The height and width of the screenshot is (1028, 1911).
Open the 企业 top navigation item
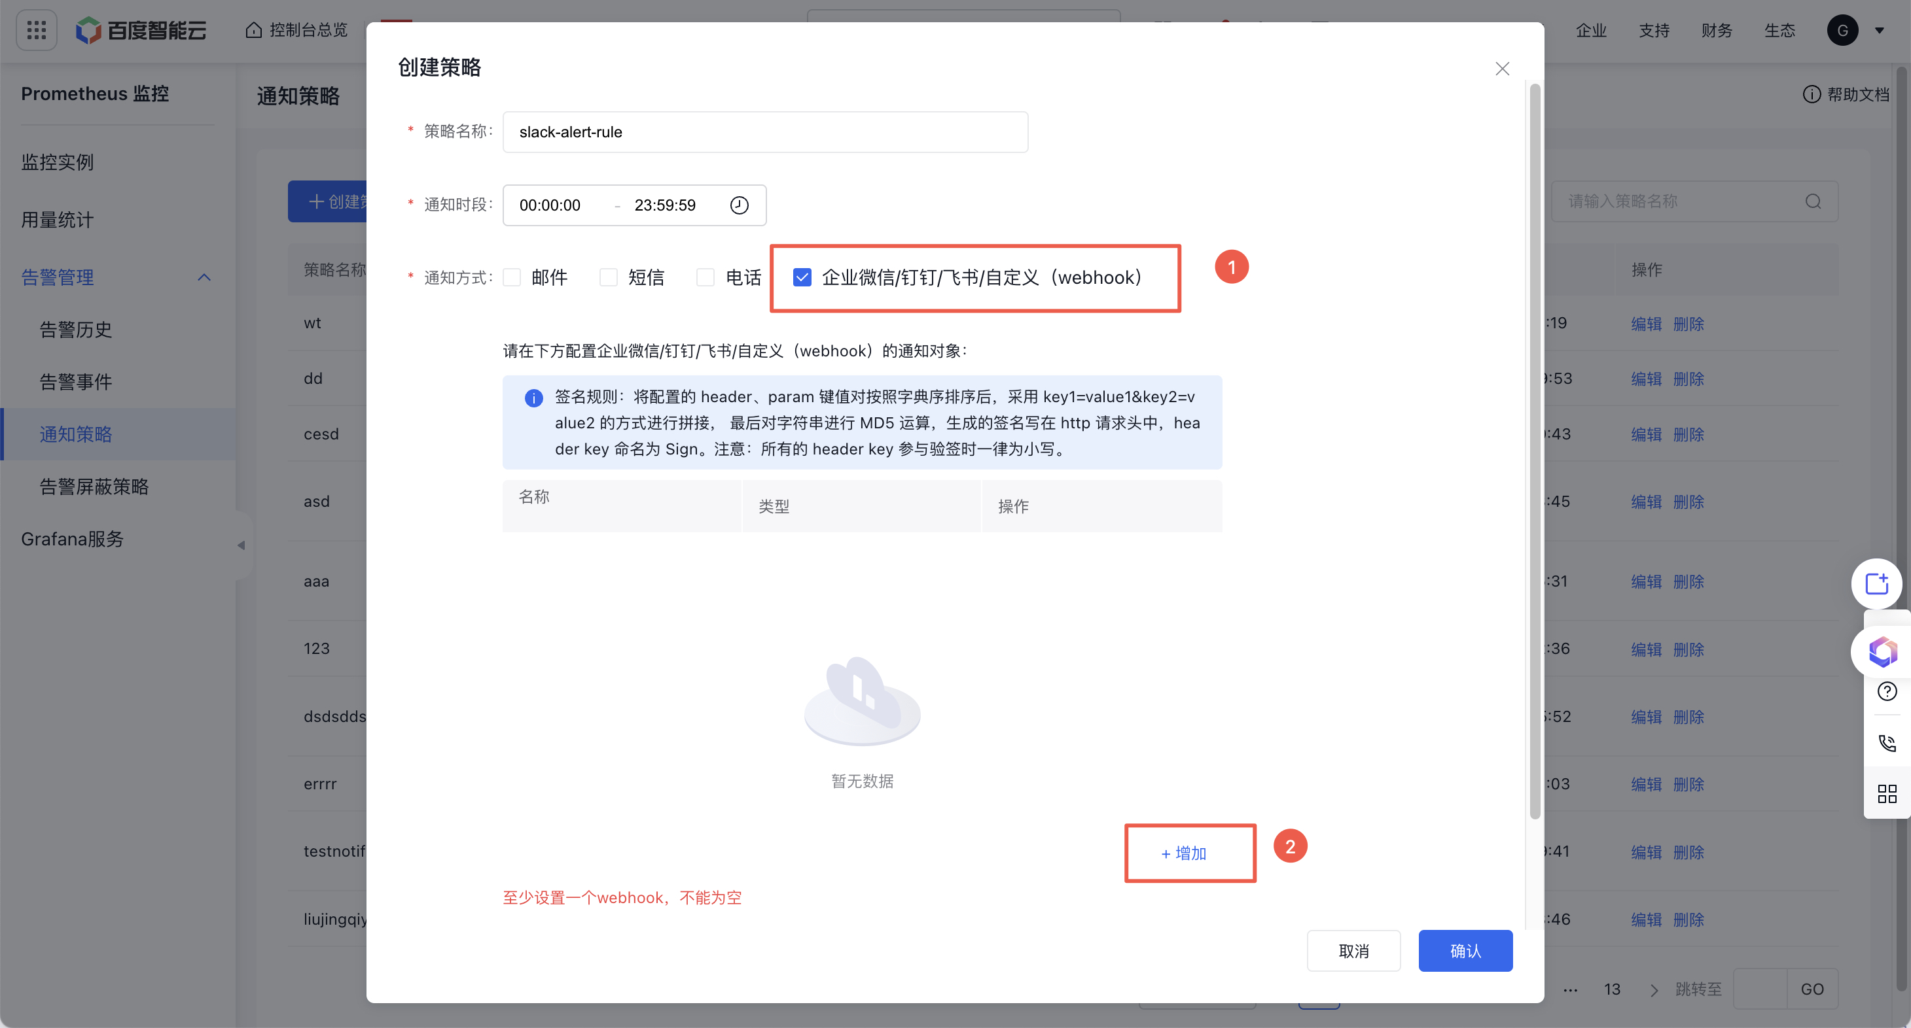1591,30
